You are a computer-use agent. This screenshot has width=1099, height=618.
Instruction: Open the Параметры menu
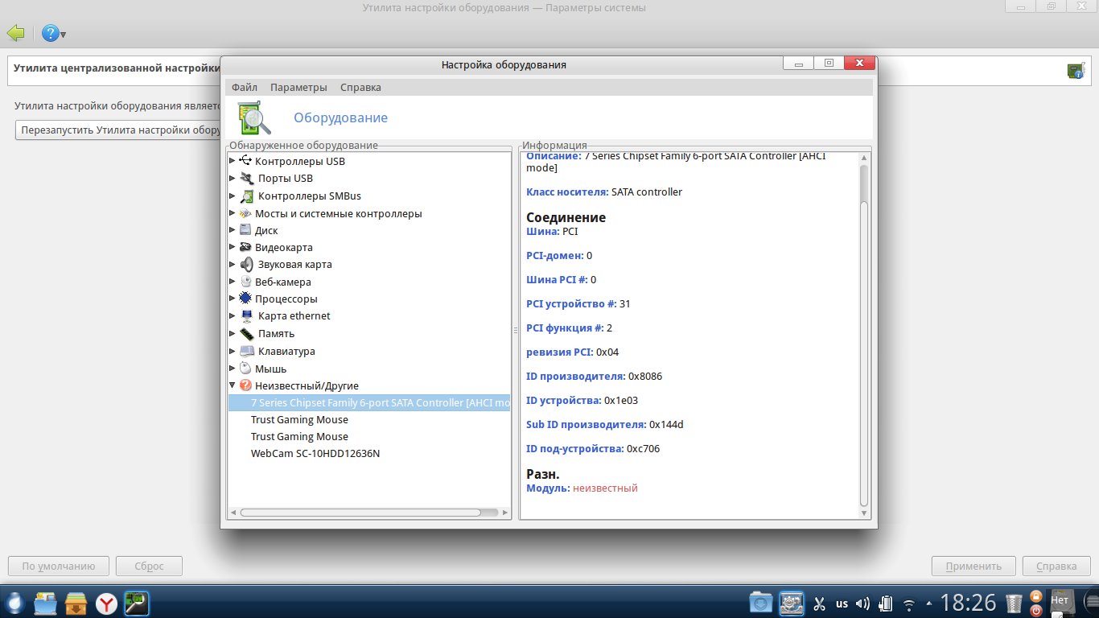coord(298,87)
